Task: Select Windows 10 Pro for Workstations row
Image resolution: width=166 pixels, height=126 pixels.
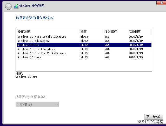Action: [84, 53]
